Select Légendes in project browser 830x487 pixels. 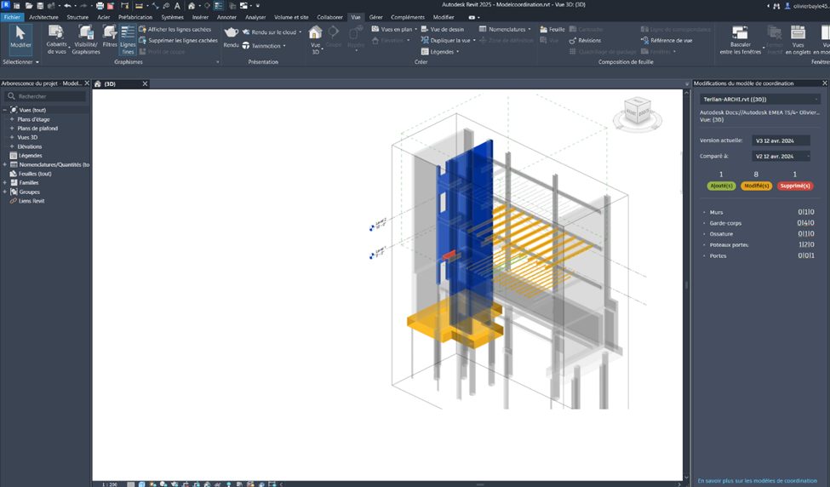(30, 156)
